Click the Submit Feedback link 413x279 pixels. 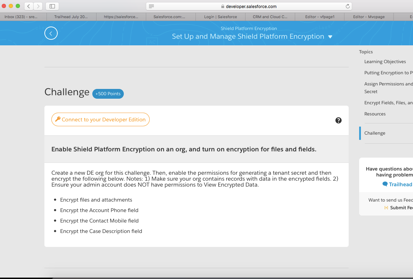pos(401,208)
